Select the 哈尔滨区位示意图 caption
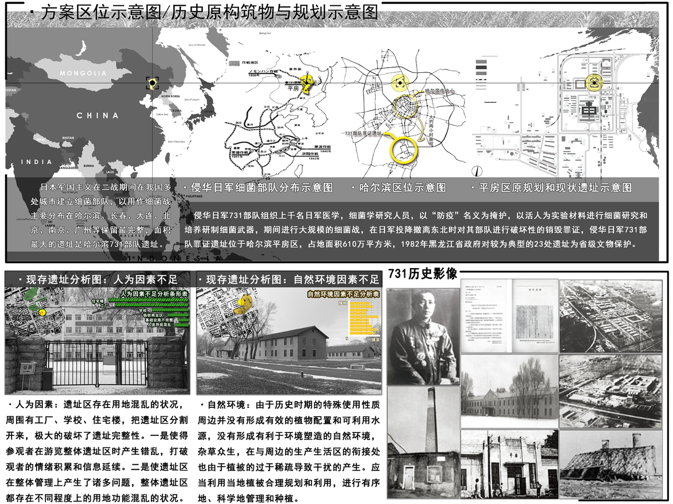Image resolution: width=673 pixels, height=504 pixels. click(x=403, y=188)
